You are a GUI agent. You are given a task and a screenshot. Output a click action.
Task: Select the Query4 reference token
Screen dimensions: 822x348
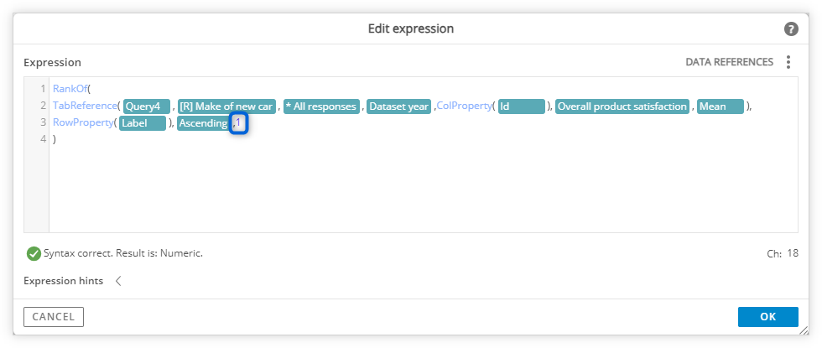pos(148,106)
